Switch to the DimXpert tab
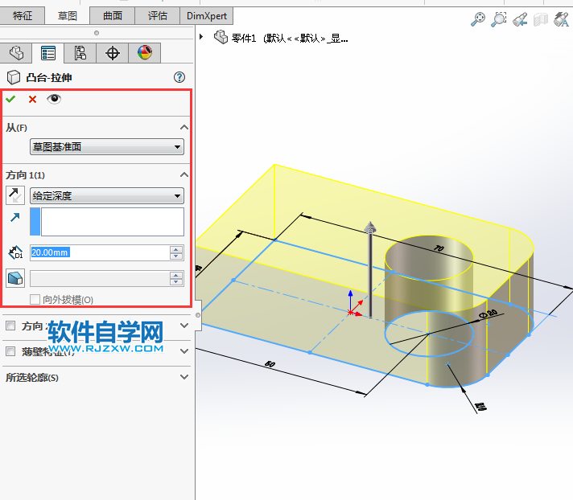Screen dimensions: 573x500 [x=207, y=16]
